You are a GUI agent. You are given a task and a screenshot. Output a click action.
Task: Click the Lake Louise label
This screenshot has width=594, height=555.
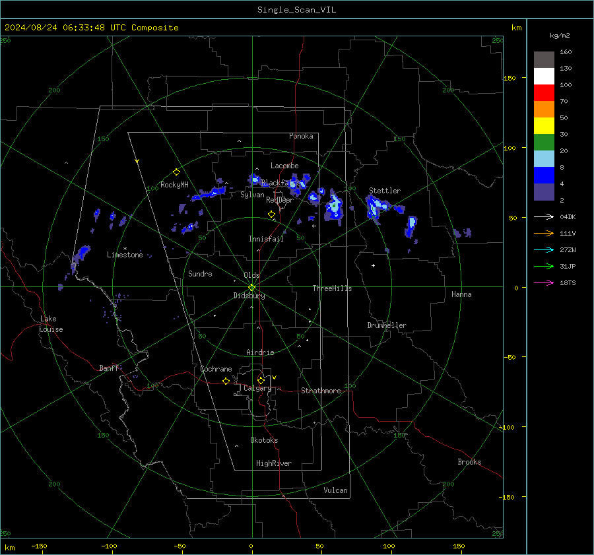pyautogui.click(x=51, y=324)
